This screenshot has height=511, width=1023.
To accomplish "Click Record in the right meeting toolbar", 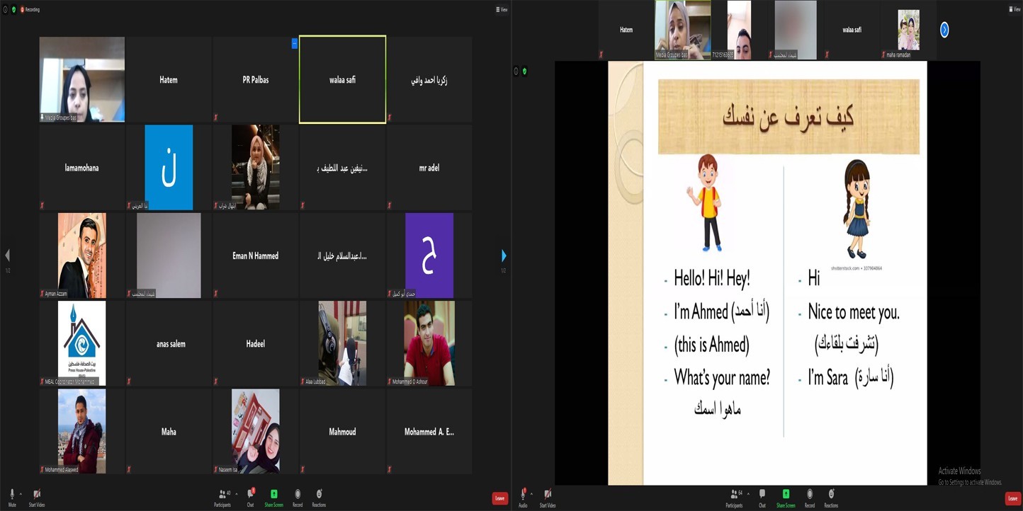I will [809, 496].
